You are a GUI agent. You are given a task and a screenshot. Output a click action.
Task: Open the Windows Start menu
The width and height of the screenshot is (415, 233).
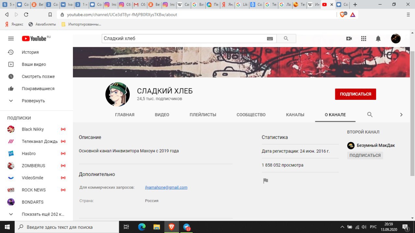click(7, 227)
